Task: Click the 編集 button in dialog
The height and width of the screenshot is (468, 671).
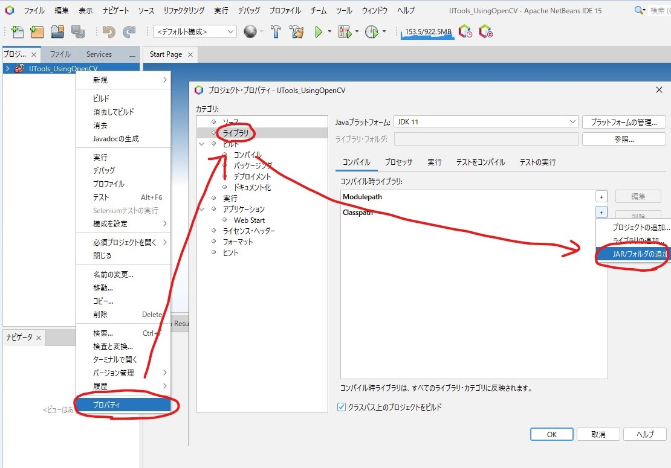Action: tap(638, 197)
